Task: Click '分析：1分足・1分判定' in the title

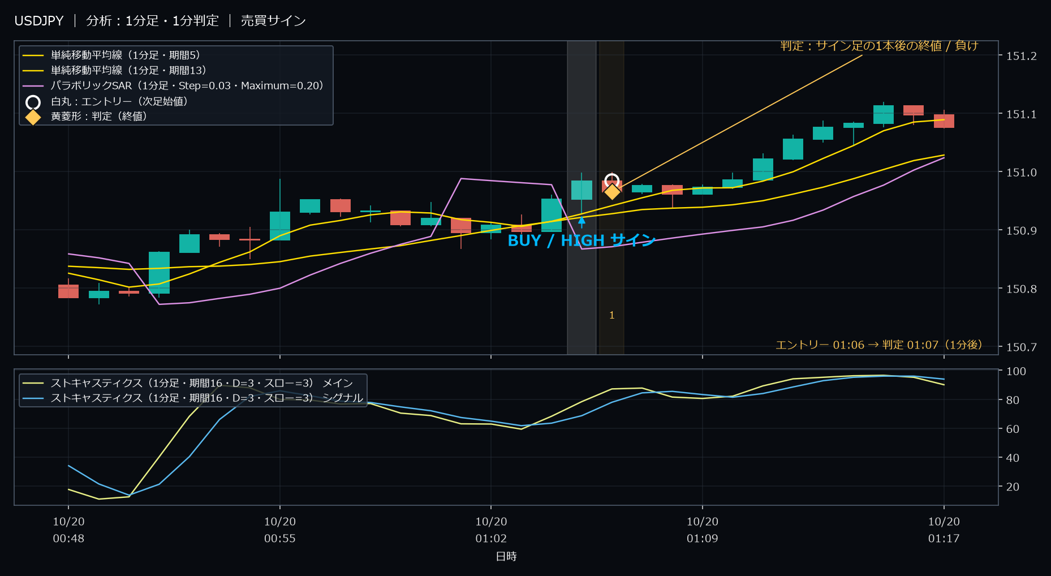Action: (x=152, y=21)
